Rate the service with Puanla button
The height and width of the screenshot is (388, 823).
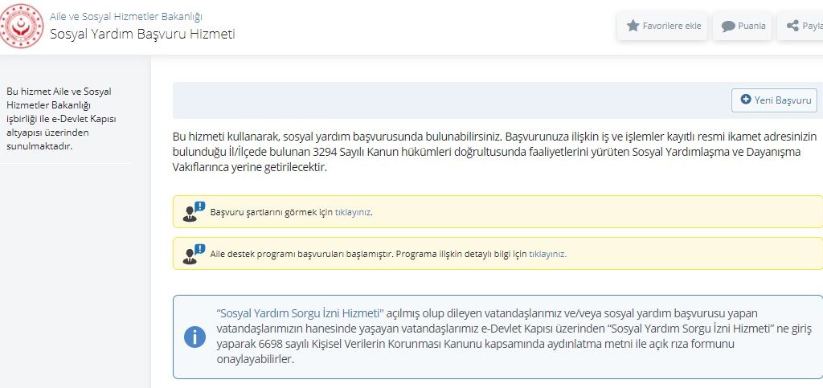(x=742, y=26)
